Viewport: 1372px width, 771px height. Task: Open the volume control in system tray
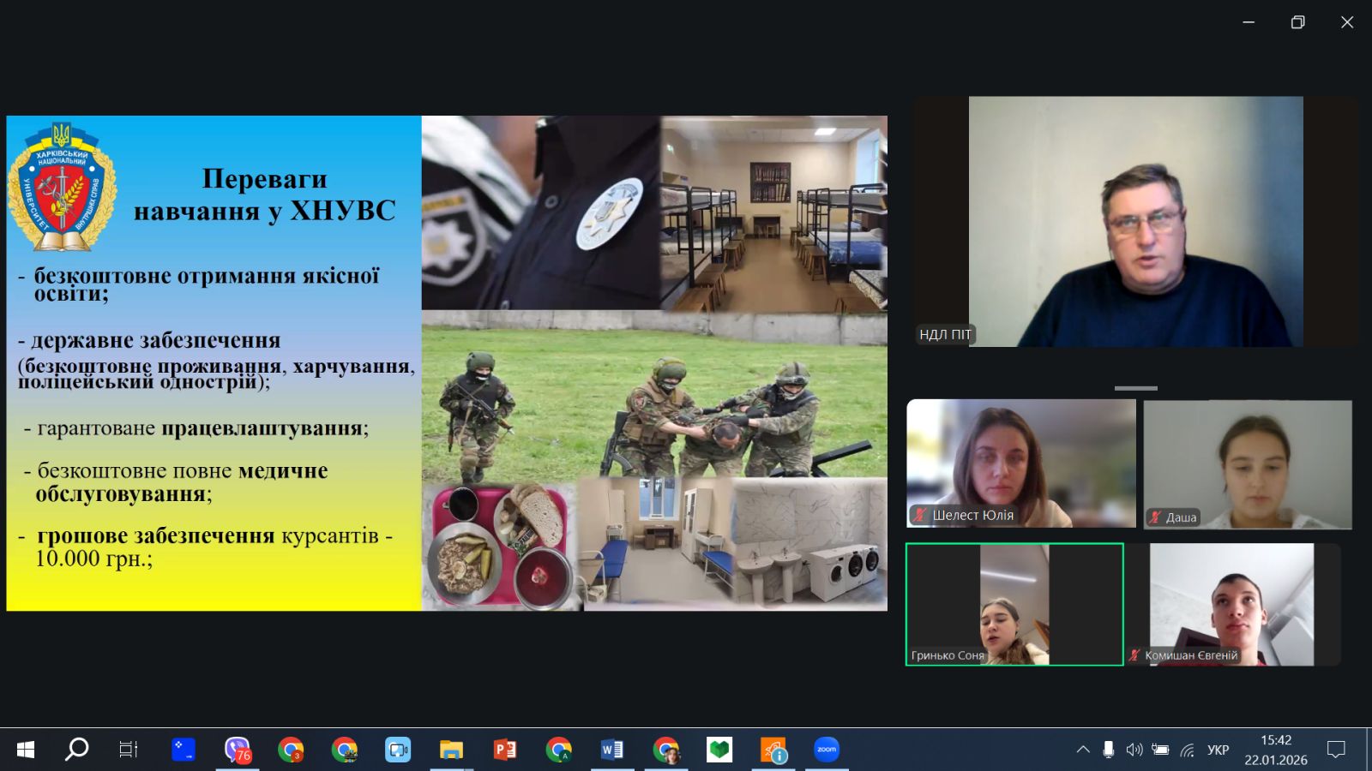coord(1134,750)
